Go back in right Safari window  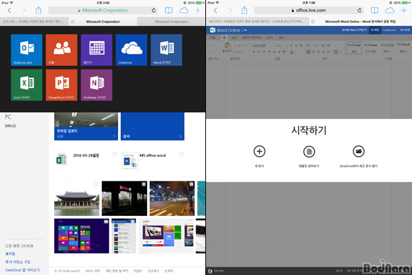click(216, 10)
